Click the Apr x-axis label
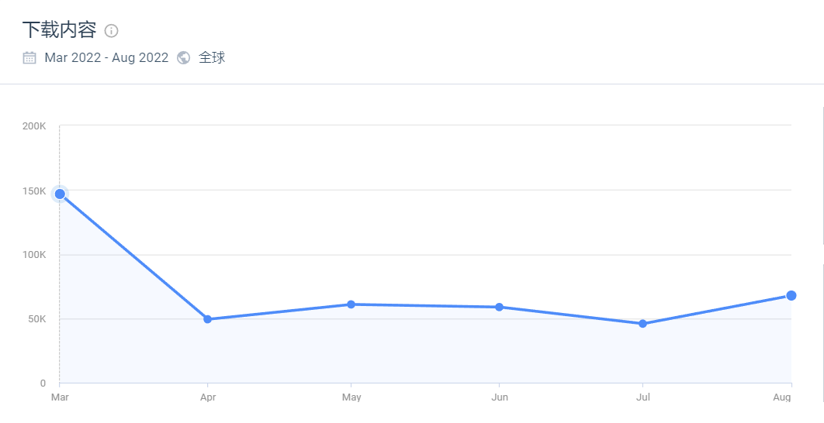Image resolution: width=824 pixels, height=423 pixels. point(207,397)
